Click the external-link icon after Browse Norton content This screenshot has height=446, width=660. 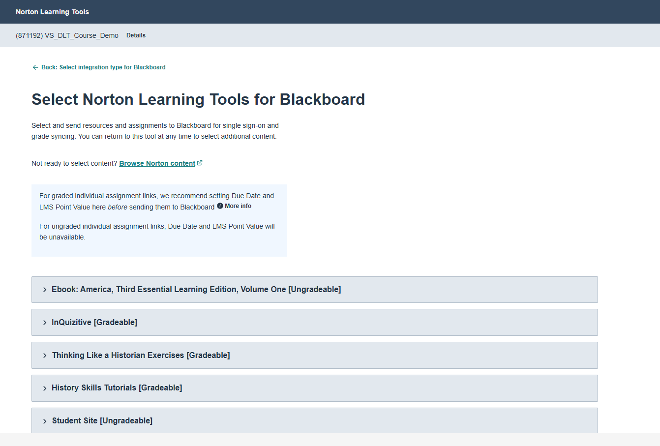click(x=199, y=162)
